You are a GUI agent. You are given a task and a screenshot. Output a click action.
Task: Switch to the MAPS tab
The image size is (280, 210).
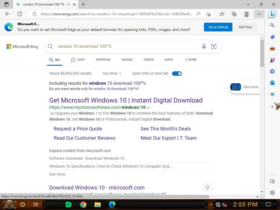point(169,60)
